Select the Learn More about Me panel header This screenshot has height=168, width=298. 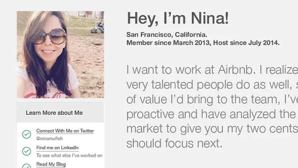click(x=60, y=112)
